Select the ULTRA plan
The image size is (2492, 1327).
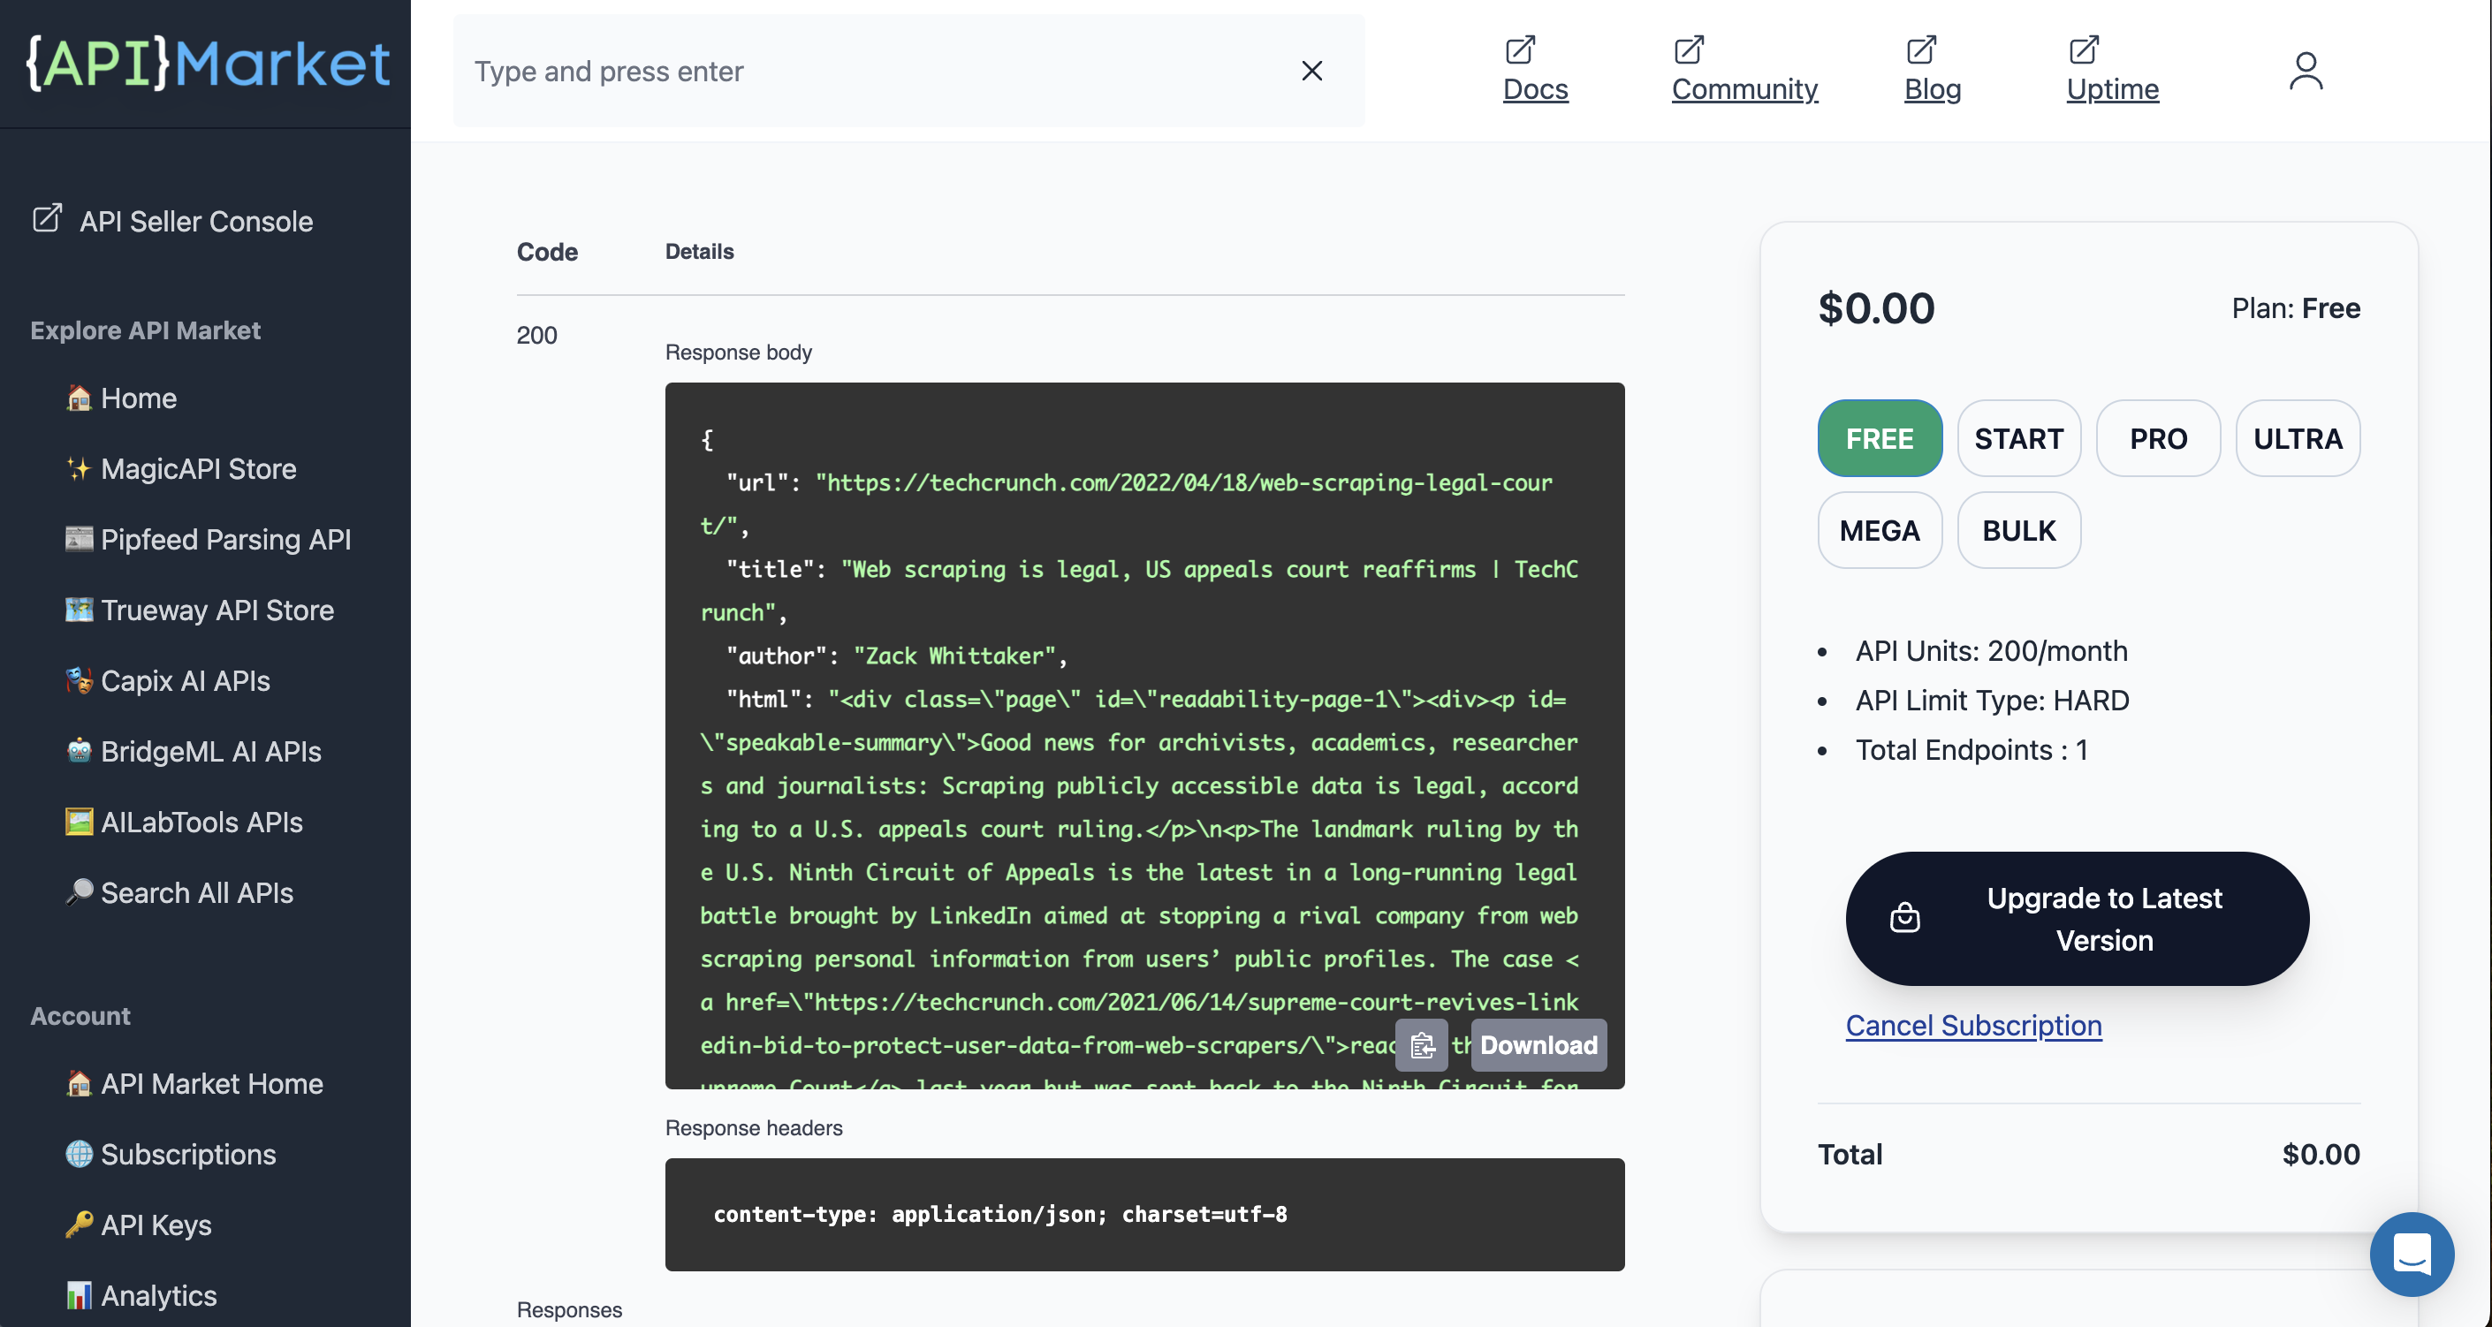tap(2298, 438)
